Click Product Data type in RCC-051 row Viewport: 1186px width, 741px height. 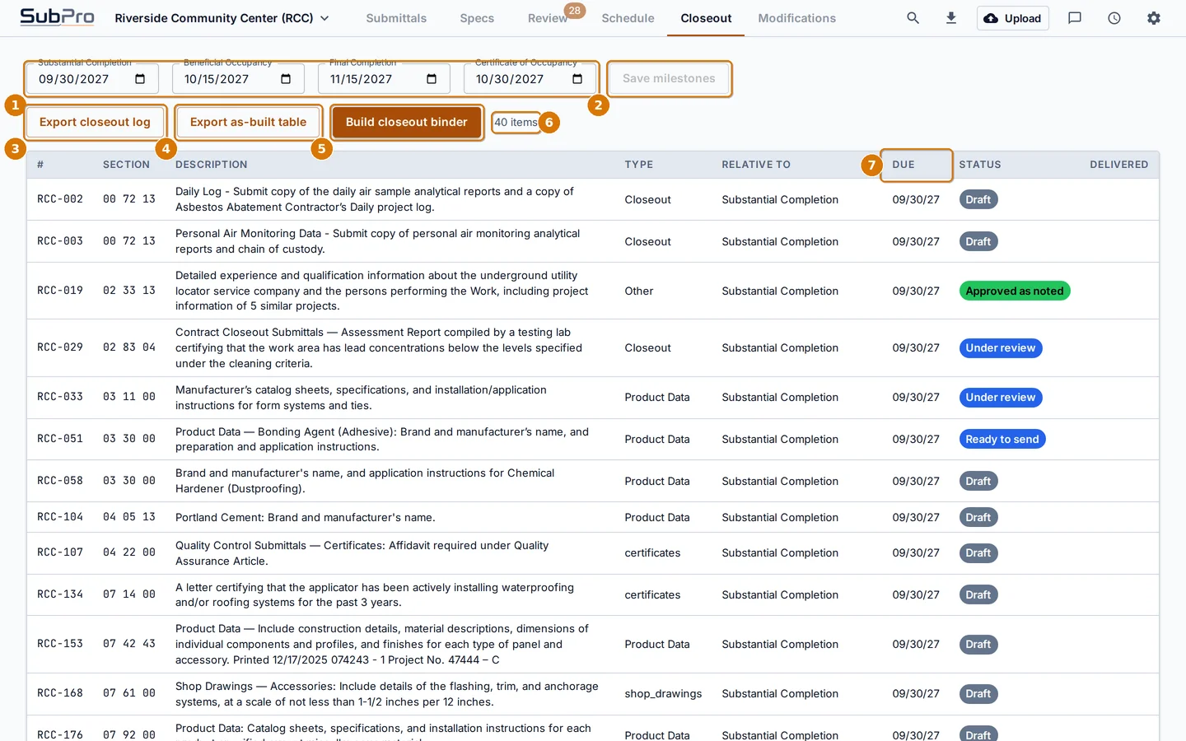[657, 439]
